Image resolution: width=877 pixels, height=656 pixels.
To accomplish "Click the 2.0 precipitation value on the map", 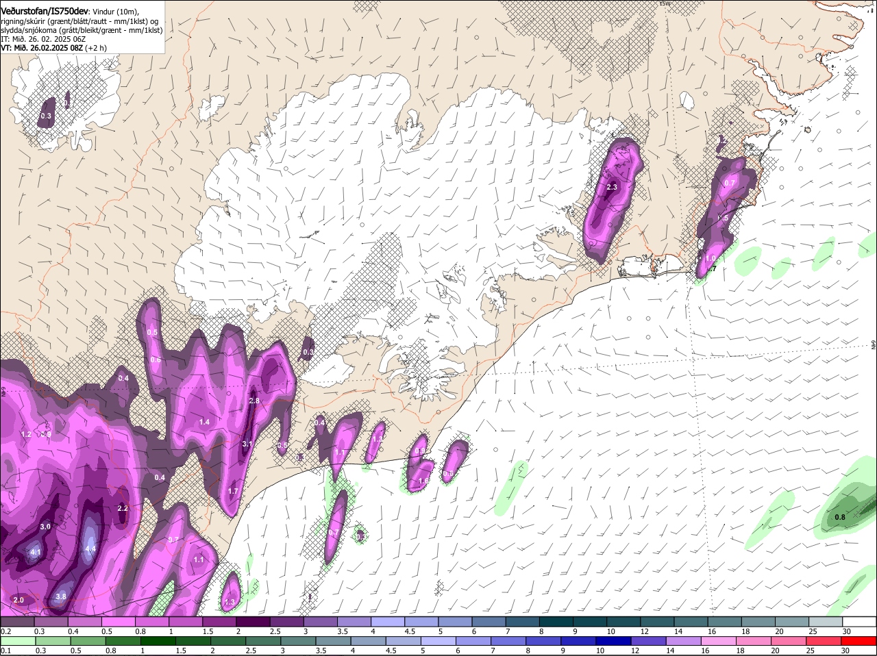I will pos(18,600).
